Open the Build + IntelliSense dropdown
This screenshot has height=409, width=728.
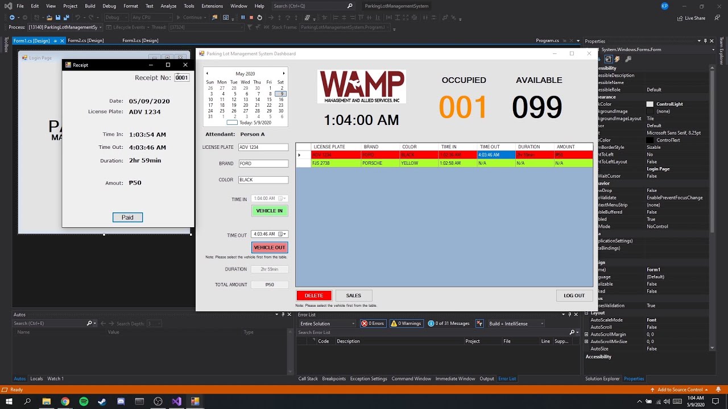516,324
